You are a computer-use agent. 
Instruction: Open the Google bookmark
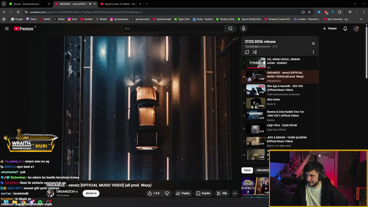click(x=17, y=19)
